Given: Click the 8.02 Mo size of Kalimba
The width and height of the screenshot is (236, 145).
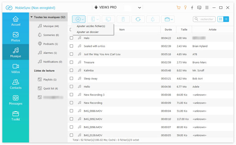Looking at the screenshot, I should coord(182,70).
